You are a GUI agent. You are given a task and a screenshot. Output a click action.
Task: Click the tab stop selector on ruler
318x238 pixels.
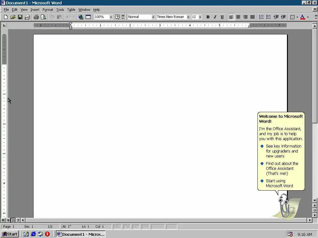tap(4, 25)
